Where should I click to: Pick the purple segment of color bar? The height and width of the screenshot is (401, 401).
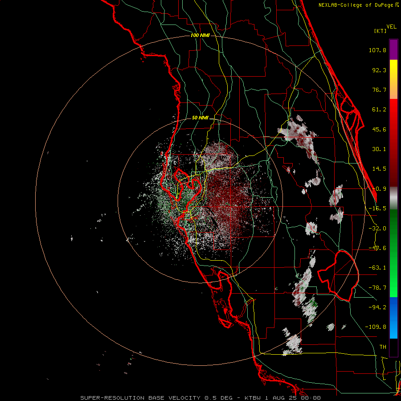click(393, 49)
